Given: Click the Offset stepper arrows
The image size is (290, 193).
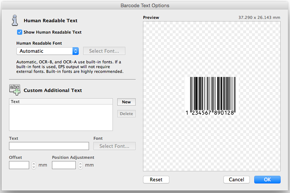Looking at the screenshot, I should tap(34, 165).
